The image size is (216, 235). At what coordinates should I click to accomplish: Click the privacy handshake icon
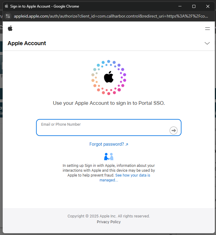coord(109,157)
